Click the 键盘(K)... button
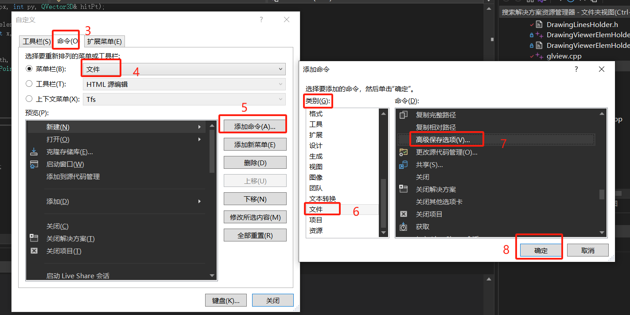This screenshot has height=315, width=630. coord(226,300)
